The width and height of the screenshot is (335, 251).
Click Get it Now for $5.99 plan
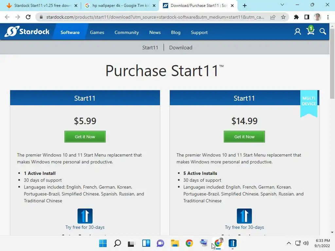click(x=85, y=137)
